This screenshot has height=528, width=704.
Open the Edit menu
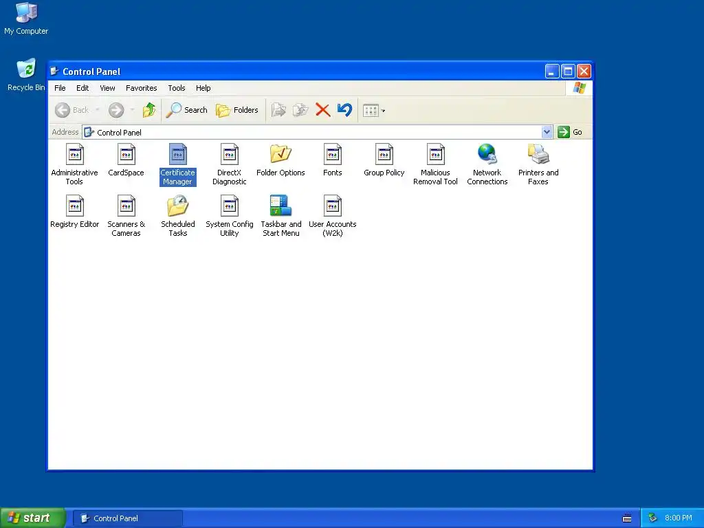point(82,88)
